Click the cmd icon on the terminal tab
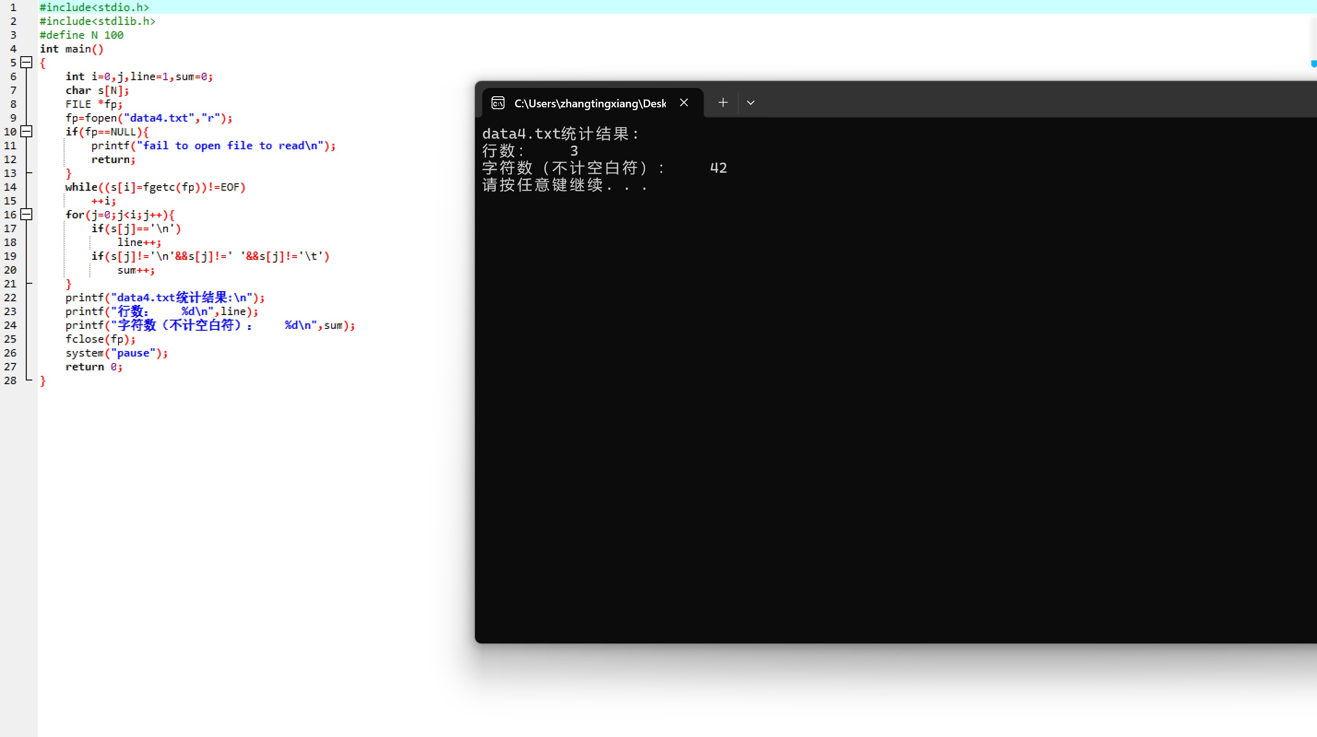The width and height of the screenshot is (1317, 737). click(498, 103)
